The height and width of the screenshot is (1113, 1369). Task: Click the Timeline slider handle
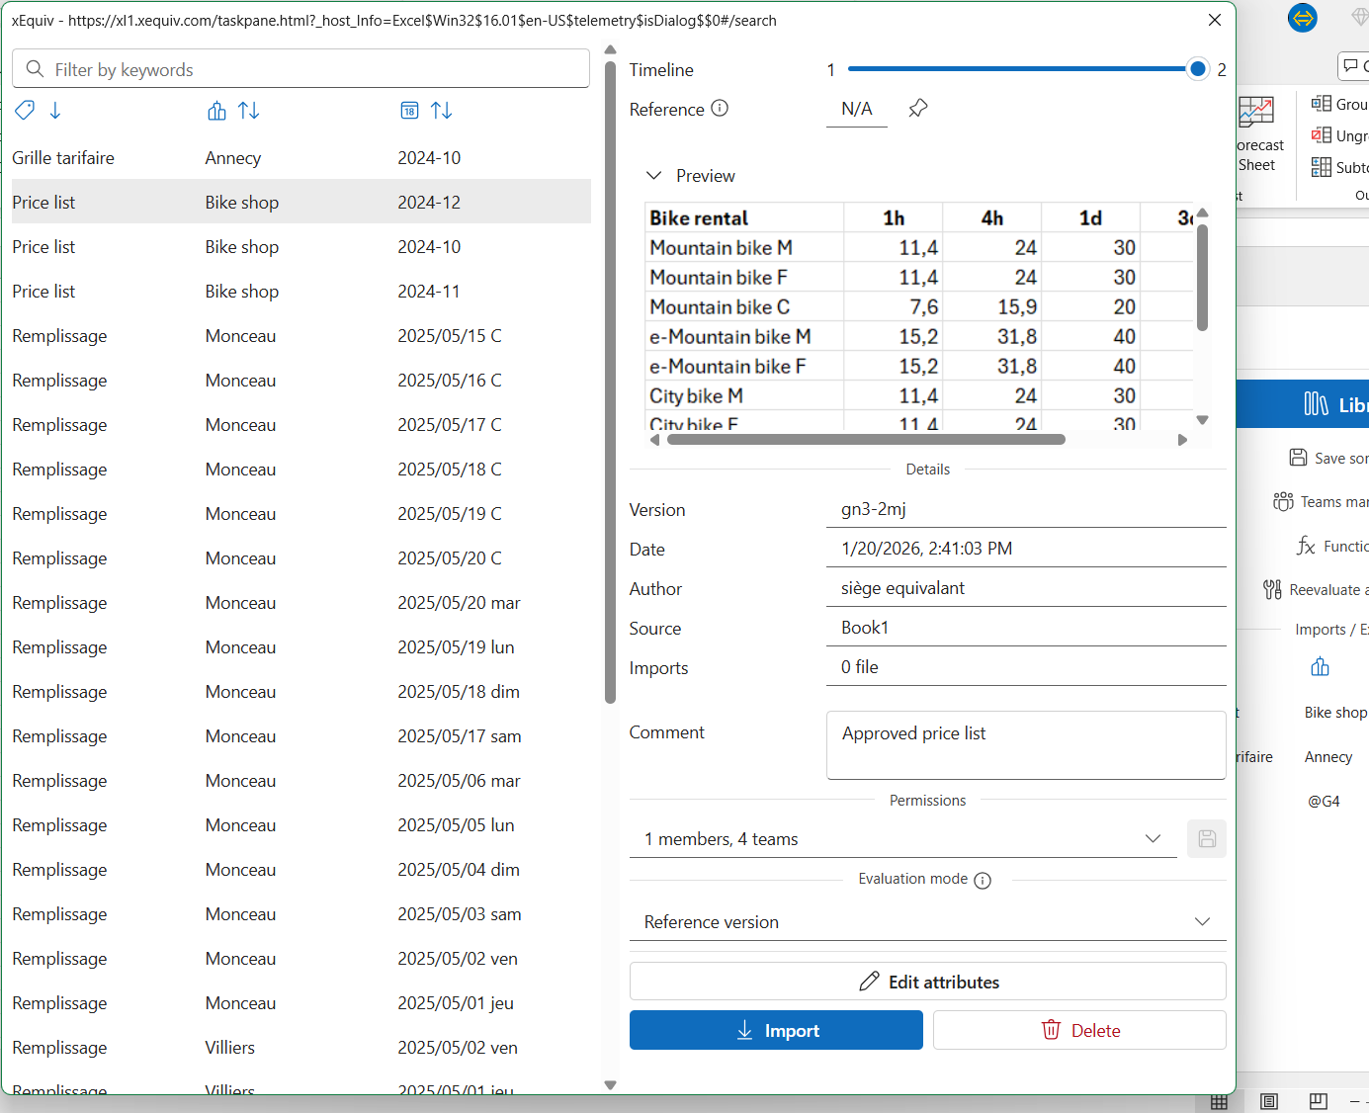[1197, 69]
